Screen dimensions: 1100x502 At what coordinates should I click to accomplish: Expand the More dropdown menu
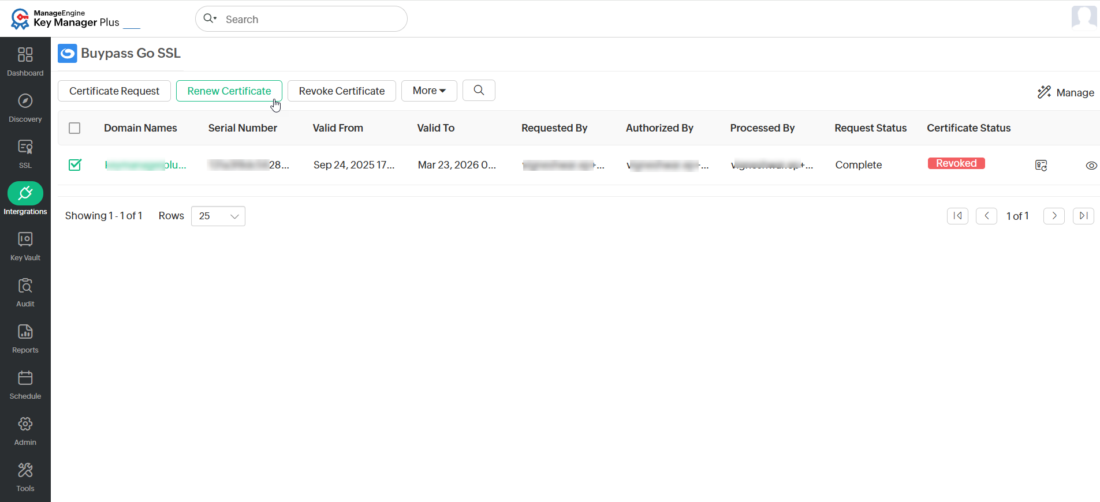coord(429,91)
